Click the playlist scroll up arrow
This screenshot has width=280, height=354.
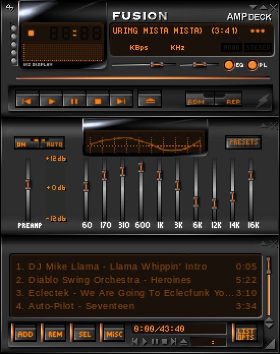click(268, 320)
